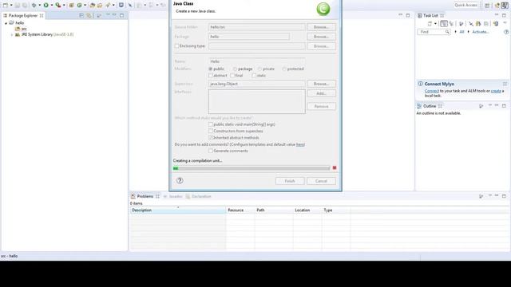Click the red stop button beside progress bar
The image size is (511, 287).
pos(335,168)
